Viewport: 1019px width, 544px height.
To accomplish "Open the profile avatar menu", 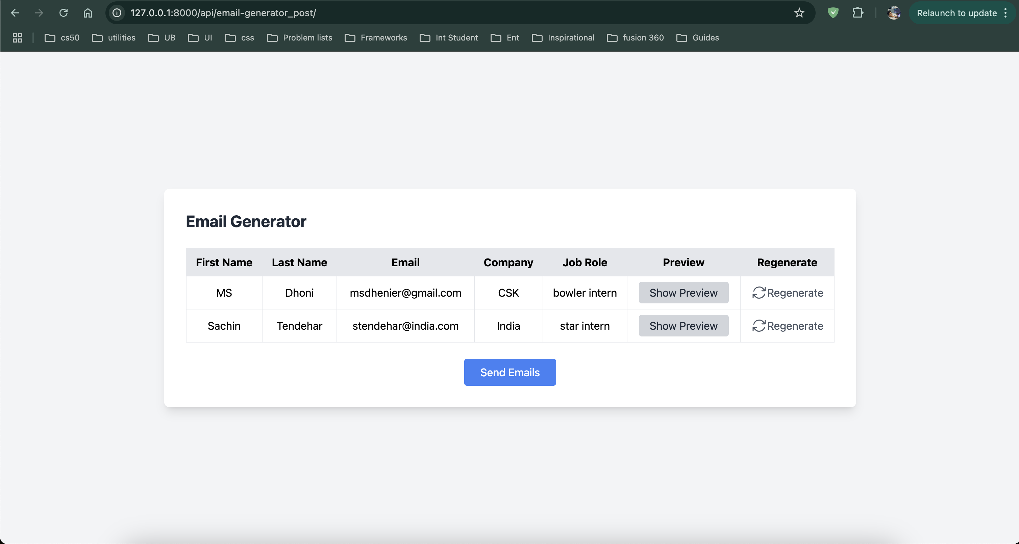I will click(x=894, y=13).
